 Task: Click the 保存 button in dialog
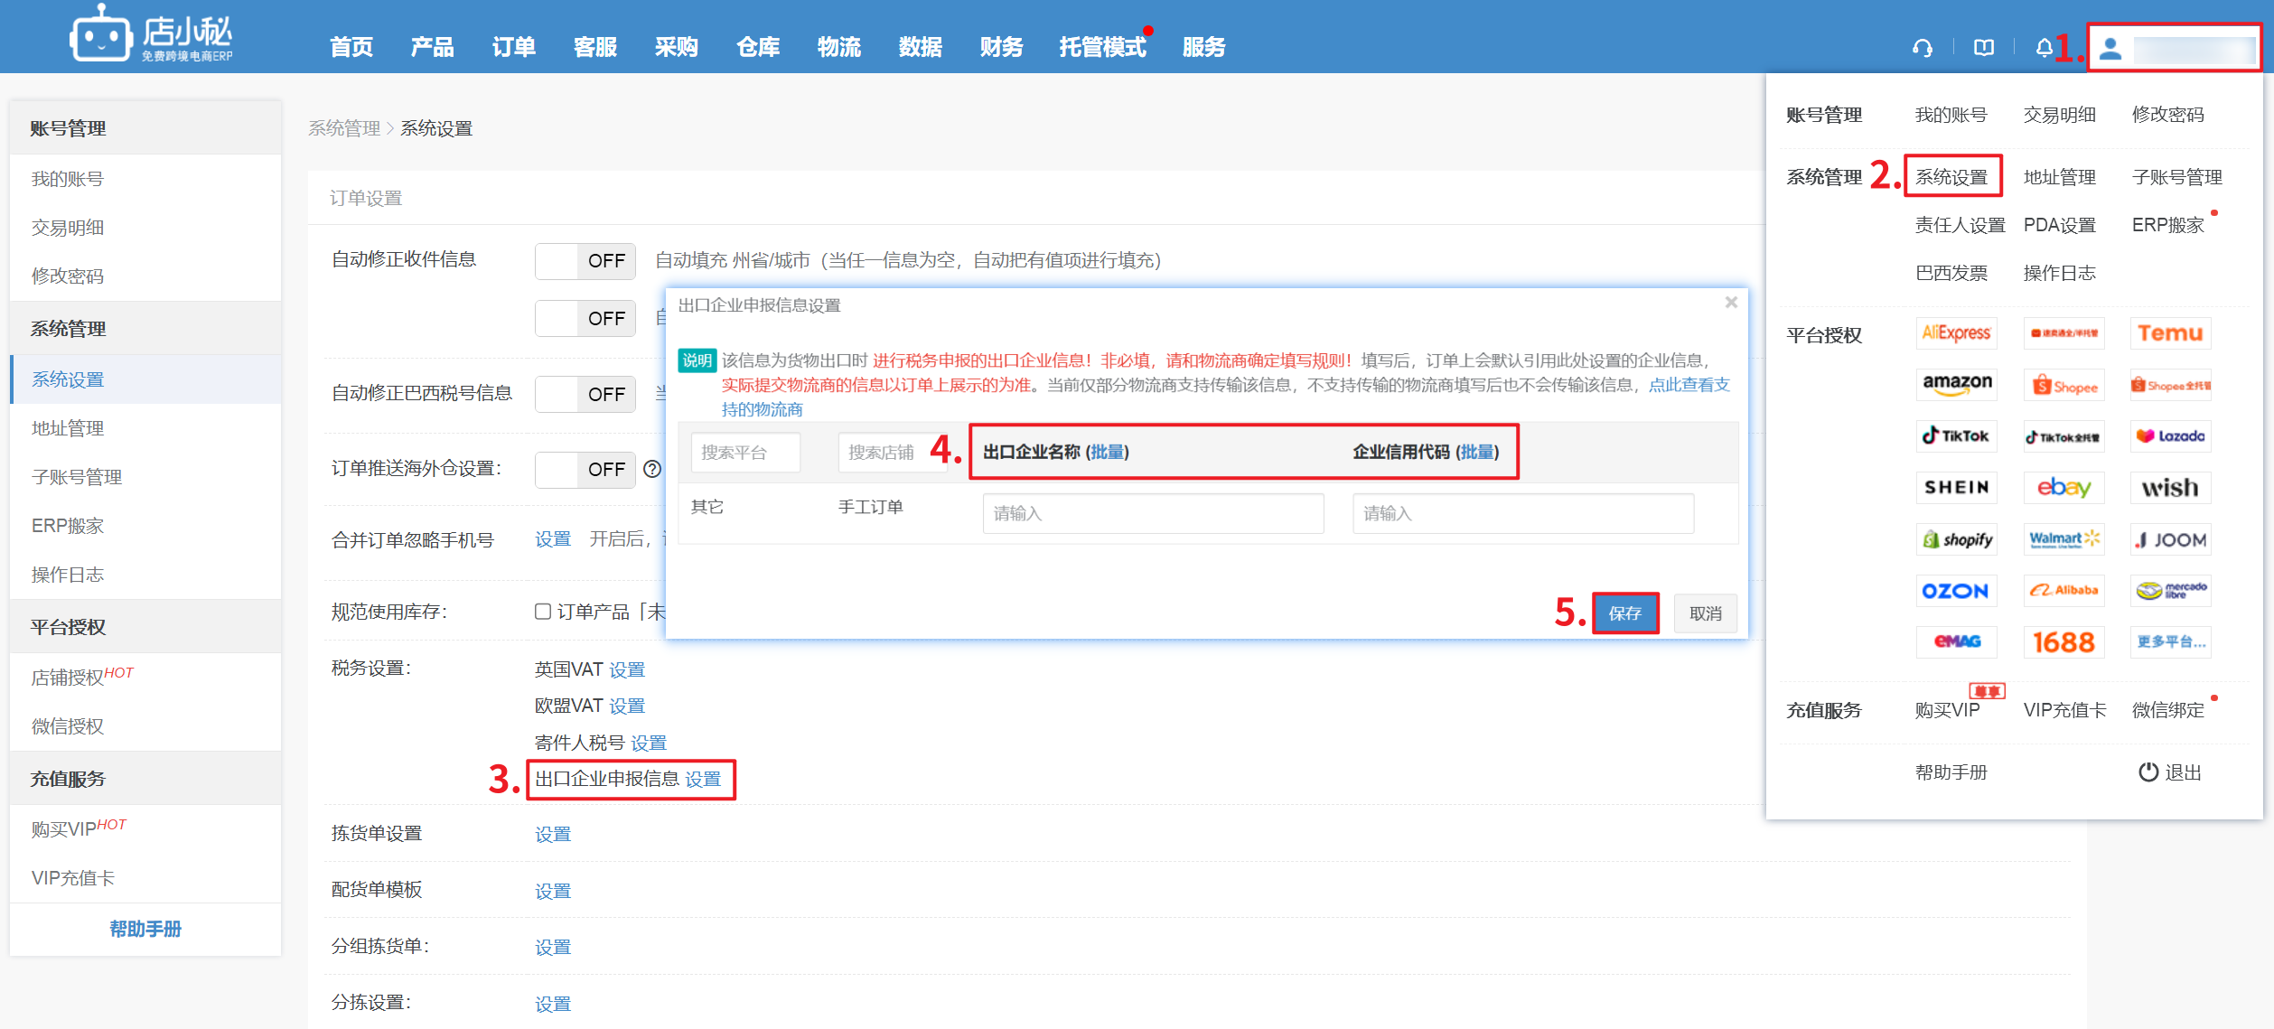click(1624, 613)
